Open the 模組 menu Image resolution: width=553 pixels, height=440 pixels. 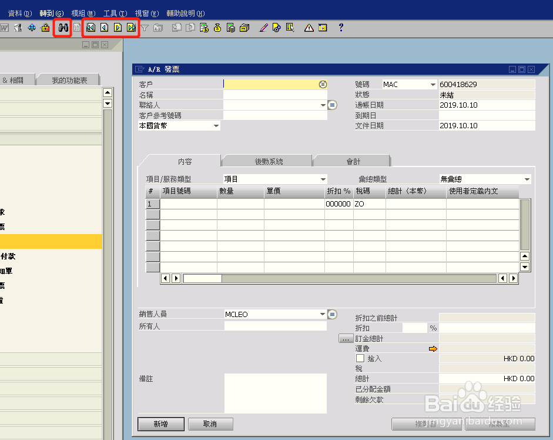[82, 12]
